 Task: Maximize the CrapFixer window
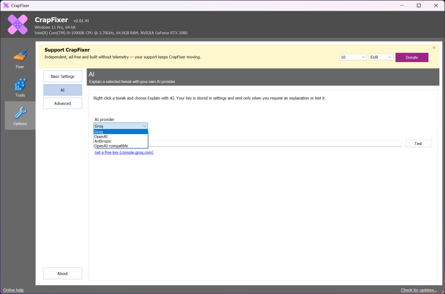tap(418, 5)
